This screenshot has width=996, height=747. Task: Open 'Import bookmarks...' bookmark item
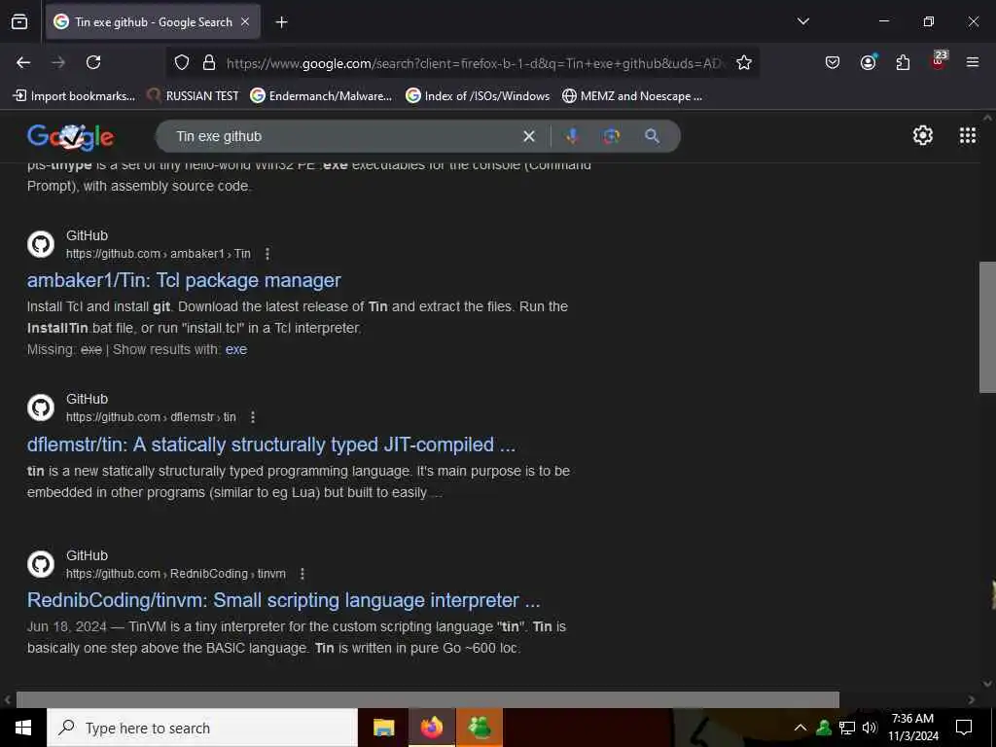(x=74, y=96)
